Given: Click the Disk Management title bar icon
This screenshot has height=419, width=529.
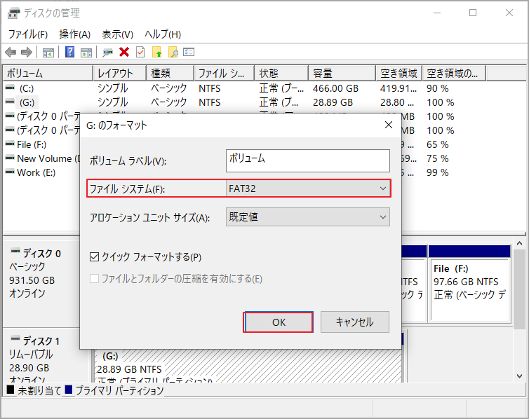Looking at the screenshot, I should coord(14,13).
